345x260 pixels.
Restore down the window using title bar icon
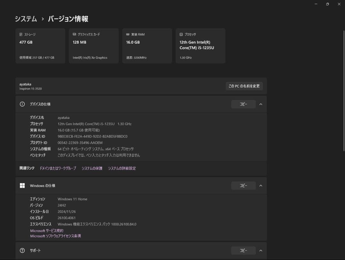coord(327,4)
